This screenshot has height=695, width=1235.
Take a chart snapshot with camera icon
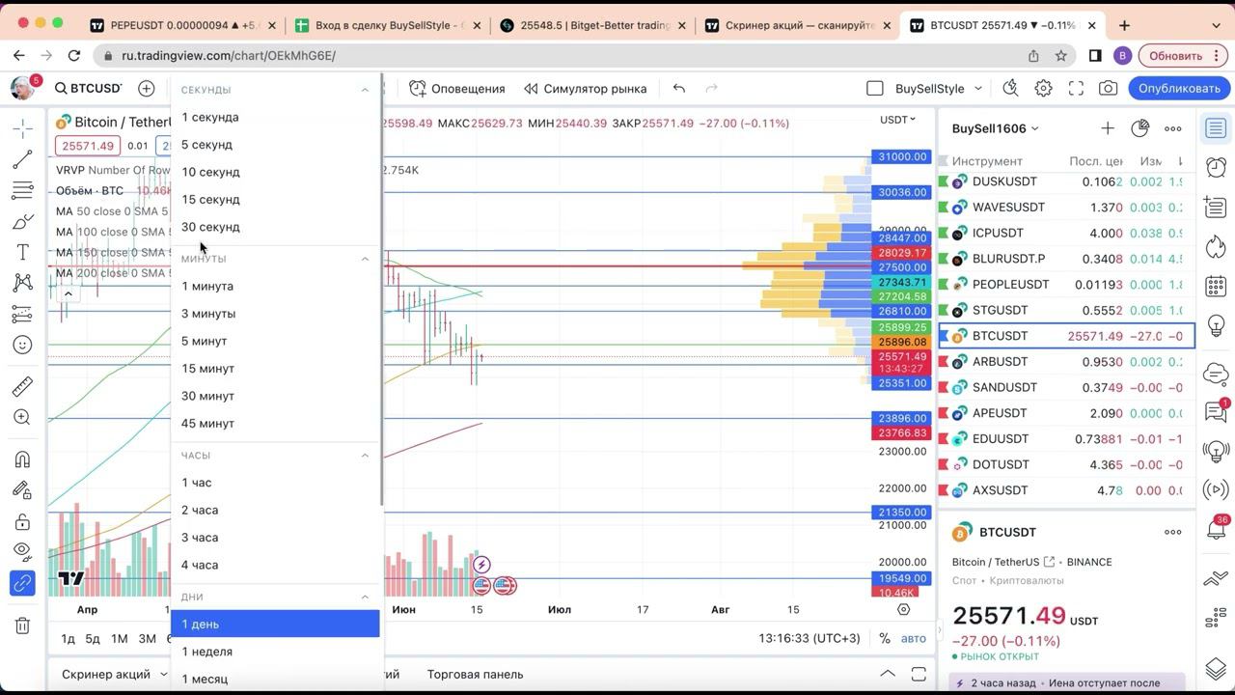point(1109,88)
